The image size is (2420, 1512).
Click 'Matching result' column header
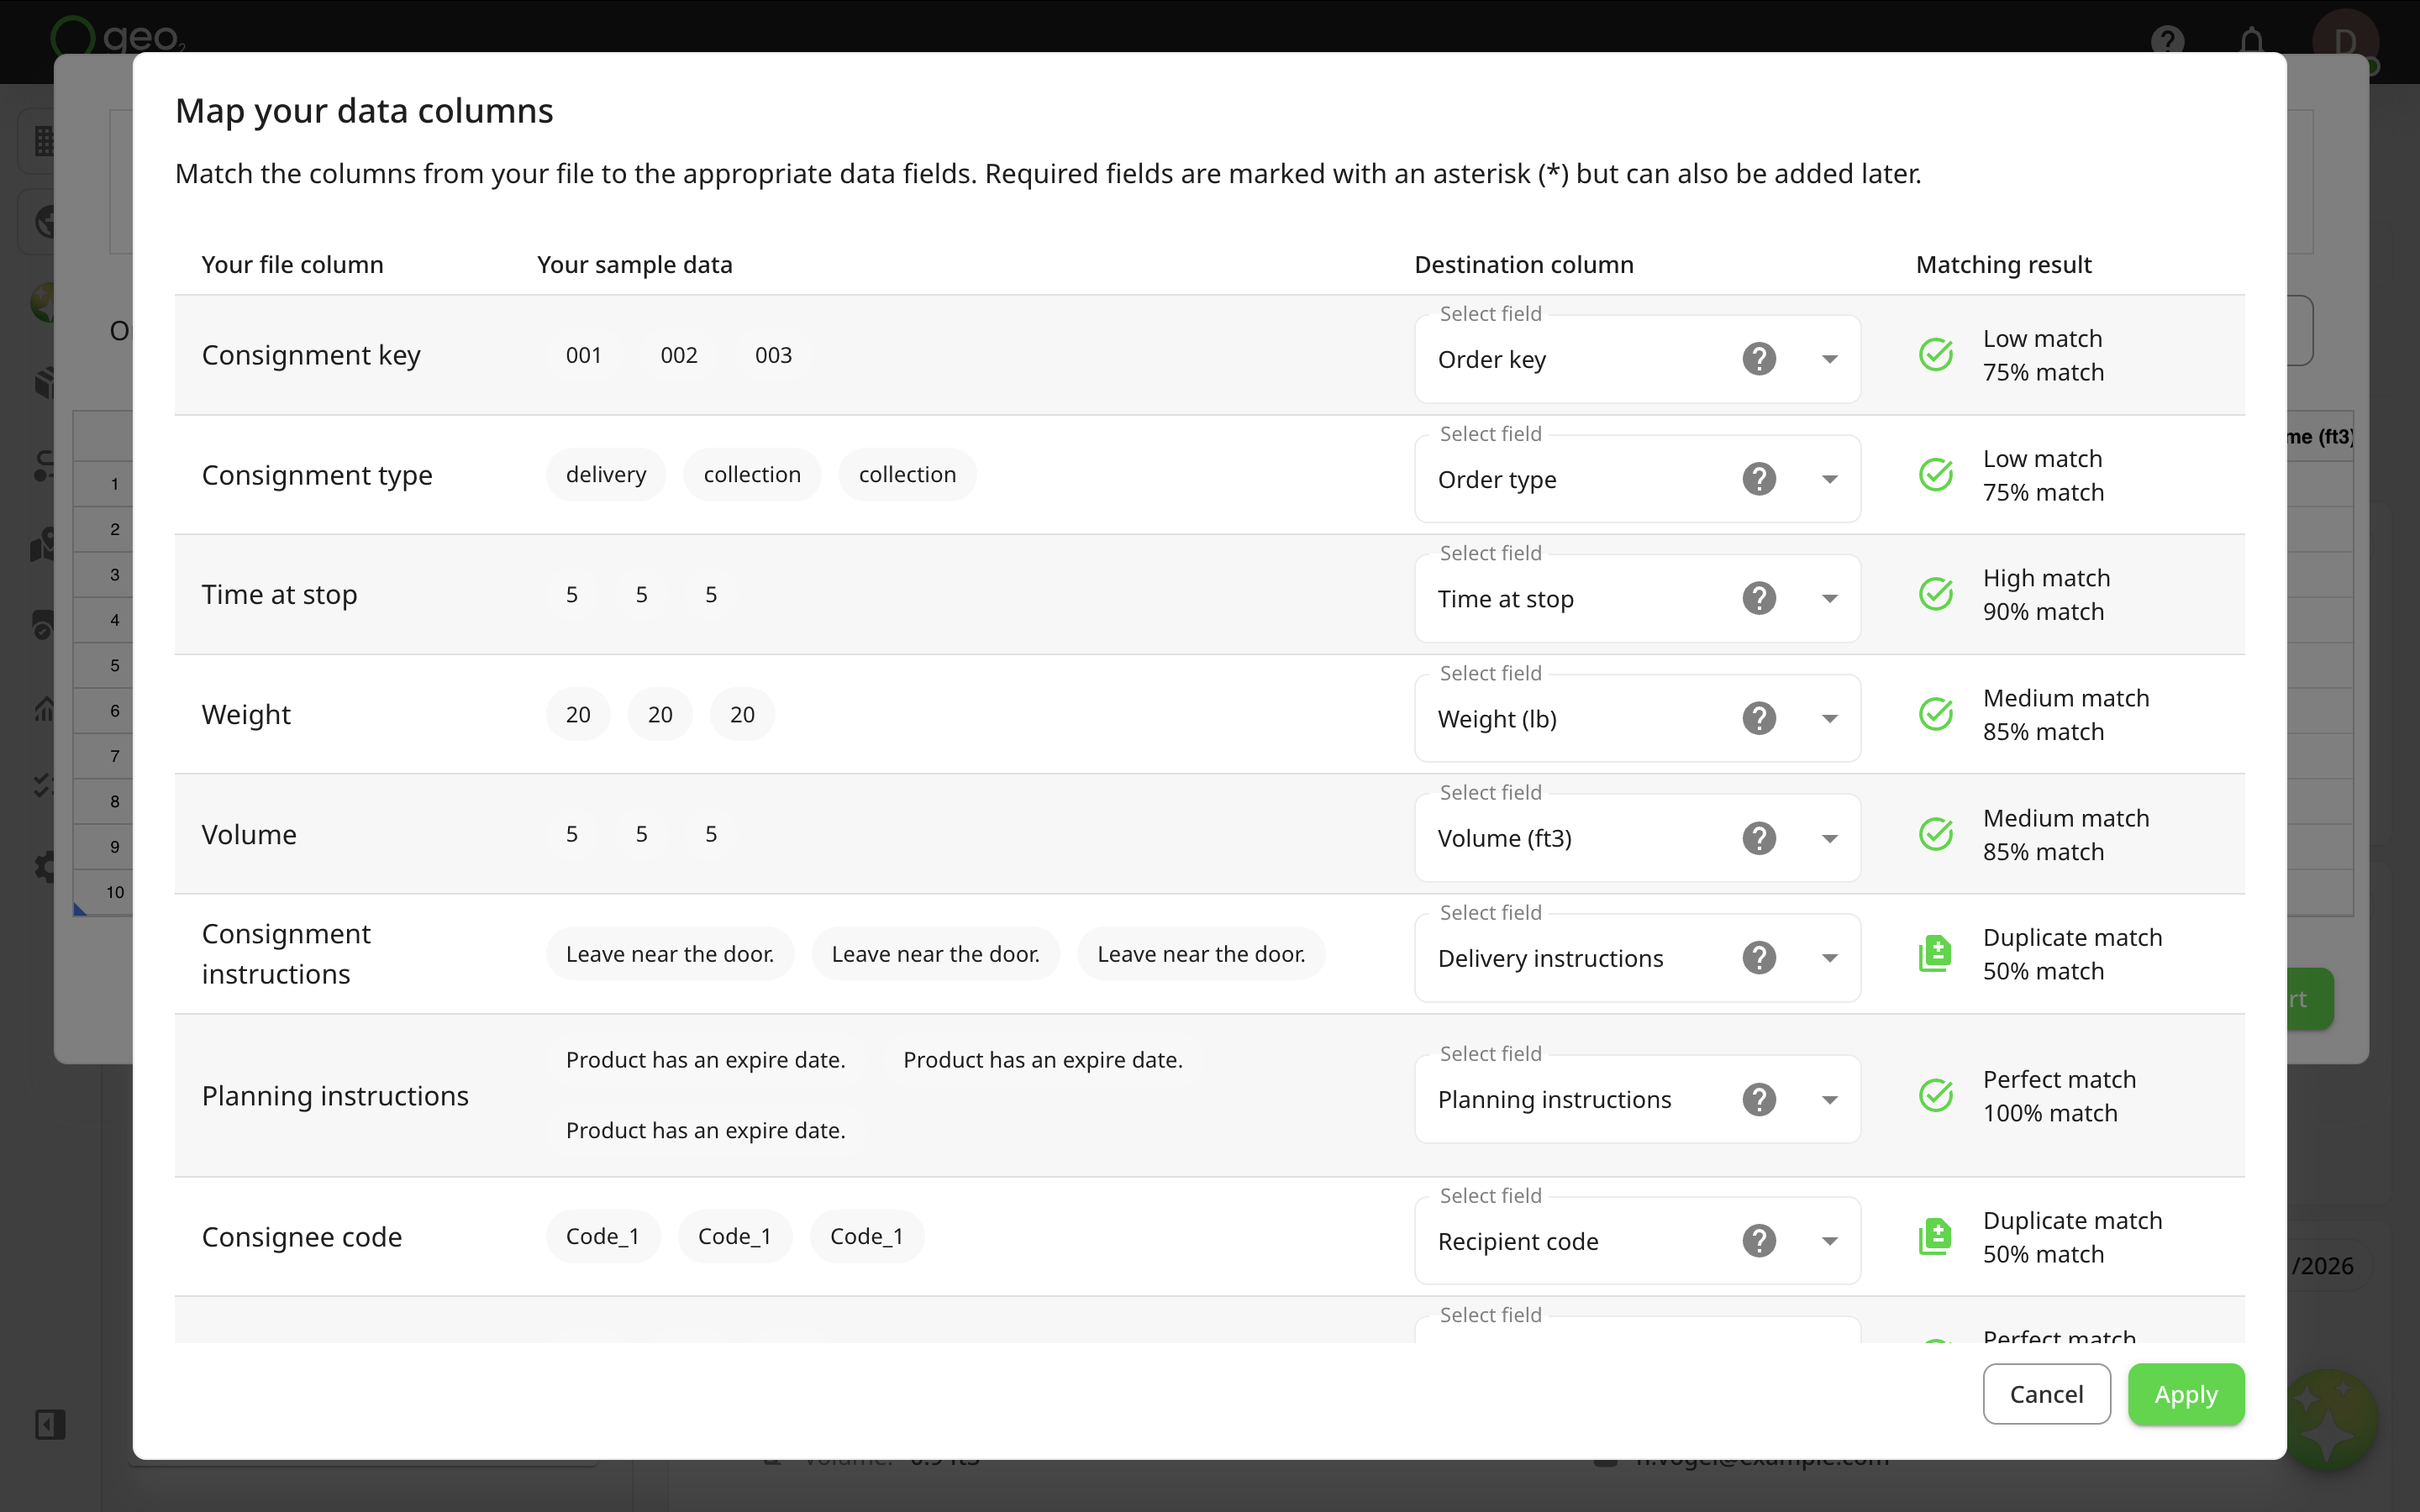point(2003,264)
